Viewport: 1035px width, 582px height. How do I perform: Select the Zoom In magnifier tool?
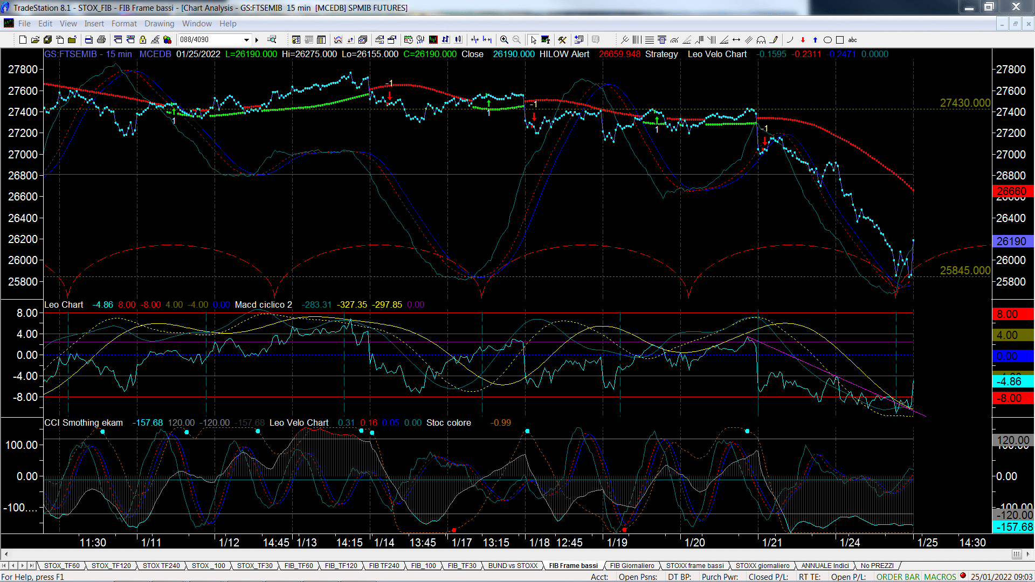pyautogui.click(x=504, y=40)
